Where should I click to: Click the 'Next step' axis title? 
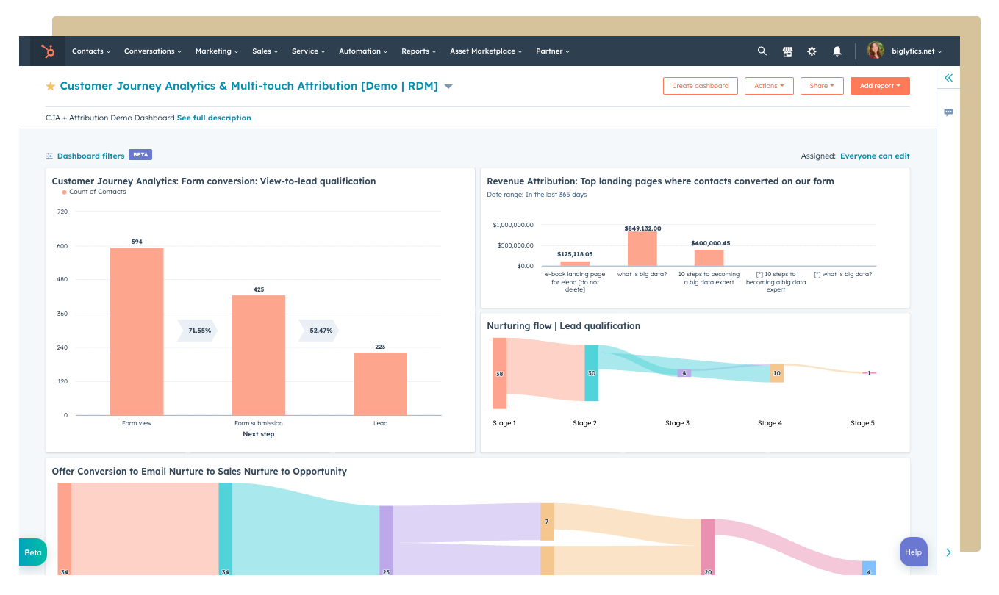(x=259, y=434)
